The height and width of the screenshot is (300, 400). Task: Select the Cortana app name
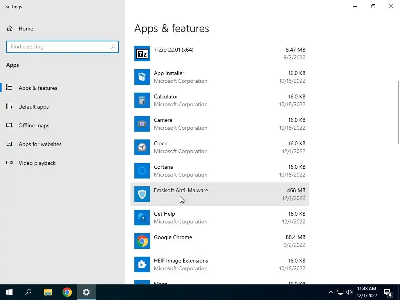tap(163, 167)
